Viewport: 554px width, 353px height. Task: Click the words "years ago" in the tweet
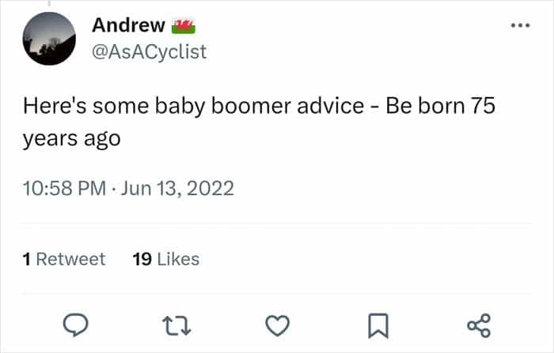click(x=71, y=138)
